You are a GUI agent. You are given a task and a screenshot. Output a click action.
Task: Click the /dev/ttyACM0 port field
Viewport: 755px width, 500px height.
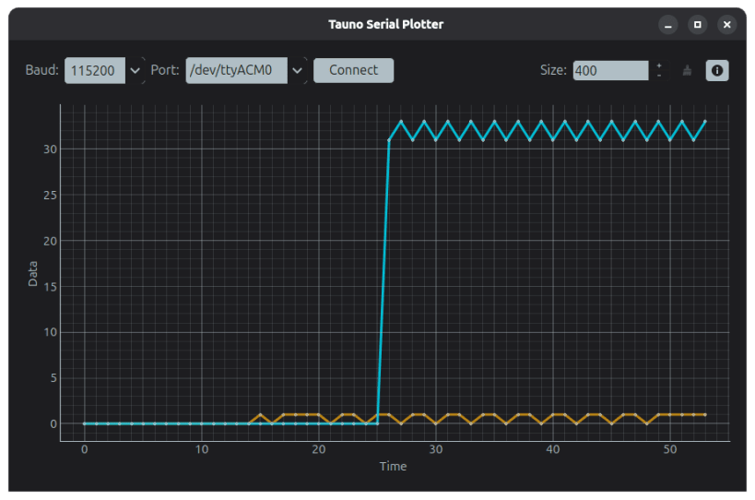(236, 70)
